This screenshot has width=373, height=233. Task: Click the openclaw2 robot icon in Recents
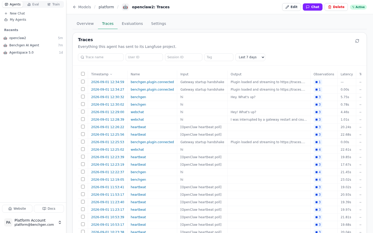[x=5, y=38]
